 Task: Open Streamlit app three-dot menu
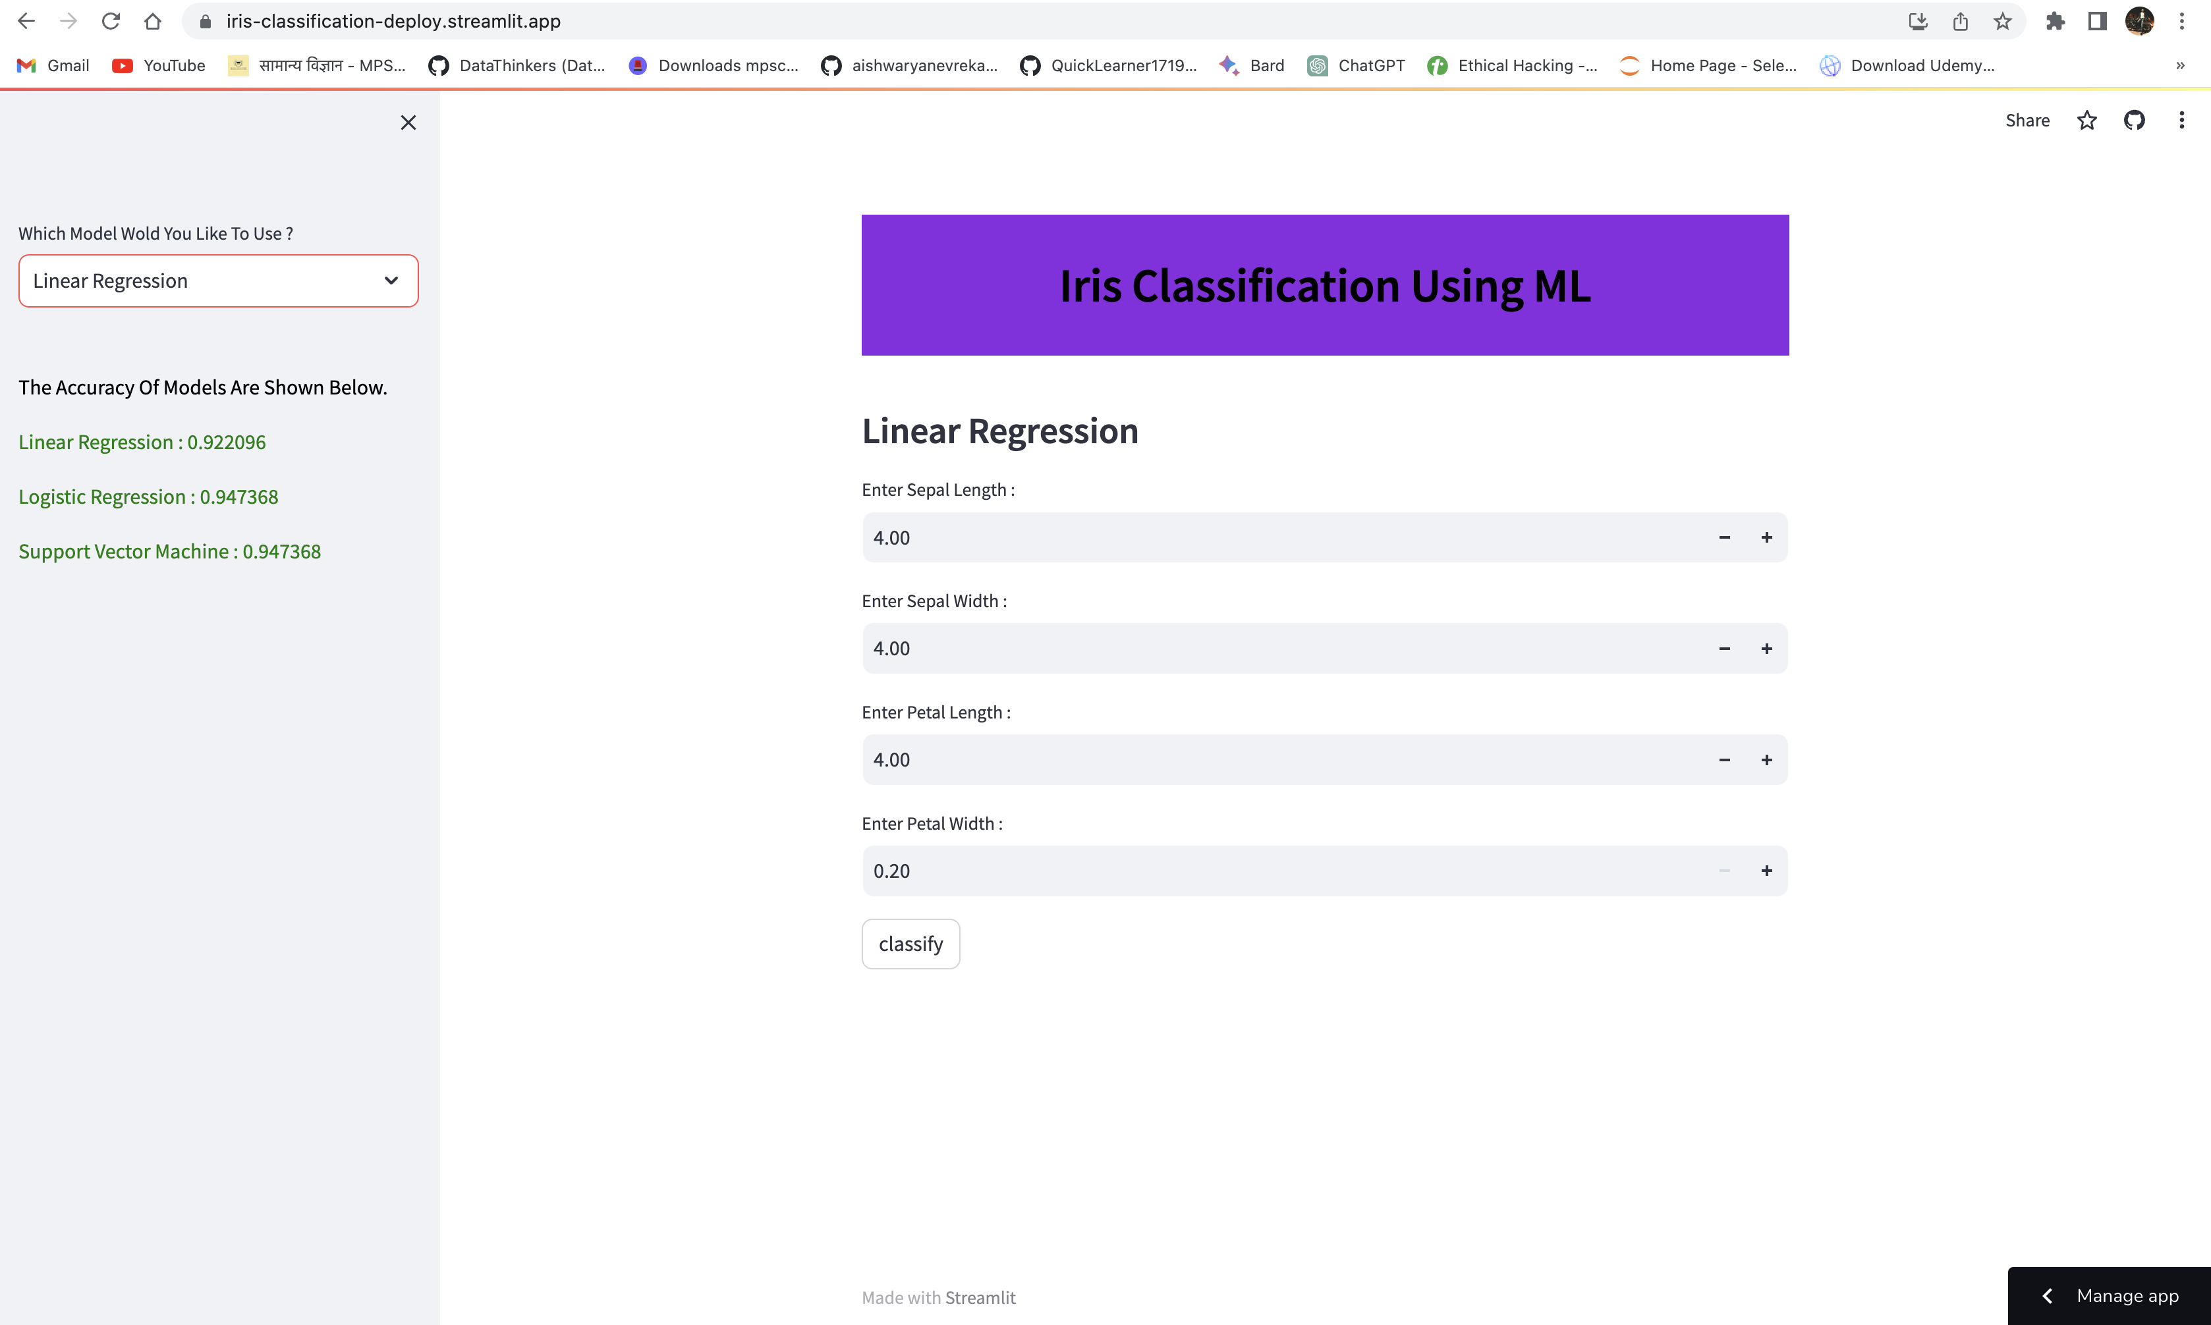pos(2181,121)
